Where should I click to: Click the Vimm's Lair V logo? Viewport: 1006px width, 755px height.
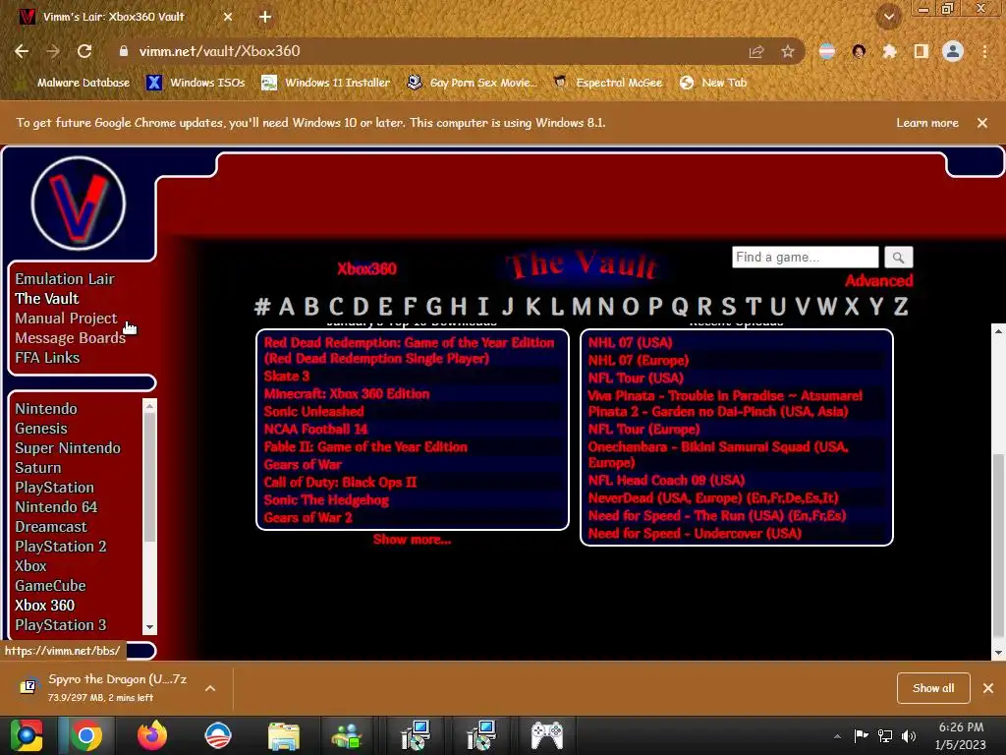pyautogui.click(x=79, y=203)
